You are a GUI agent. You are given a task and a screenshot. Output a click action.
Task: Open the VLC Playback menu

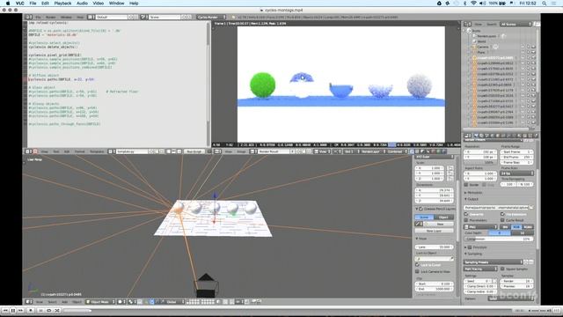tap(62, 4)
